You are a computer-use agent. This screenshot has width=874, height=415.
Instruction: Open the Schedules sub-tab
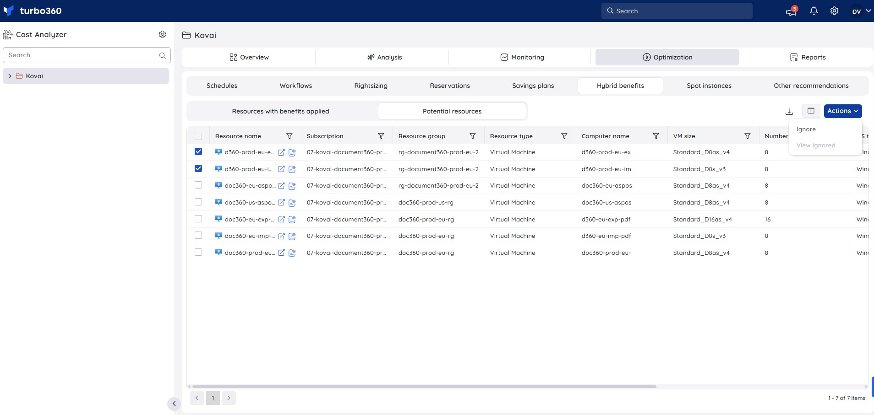pos(222,86)
